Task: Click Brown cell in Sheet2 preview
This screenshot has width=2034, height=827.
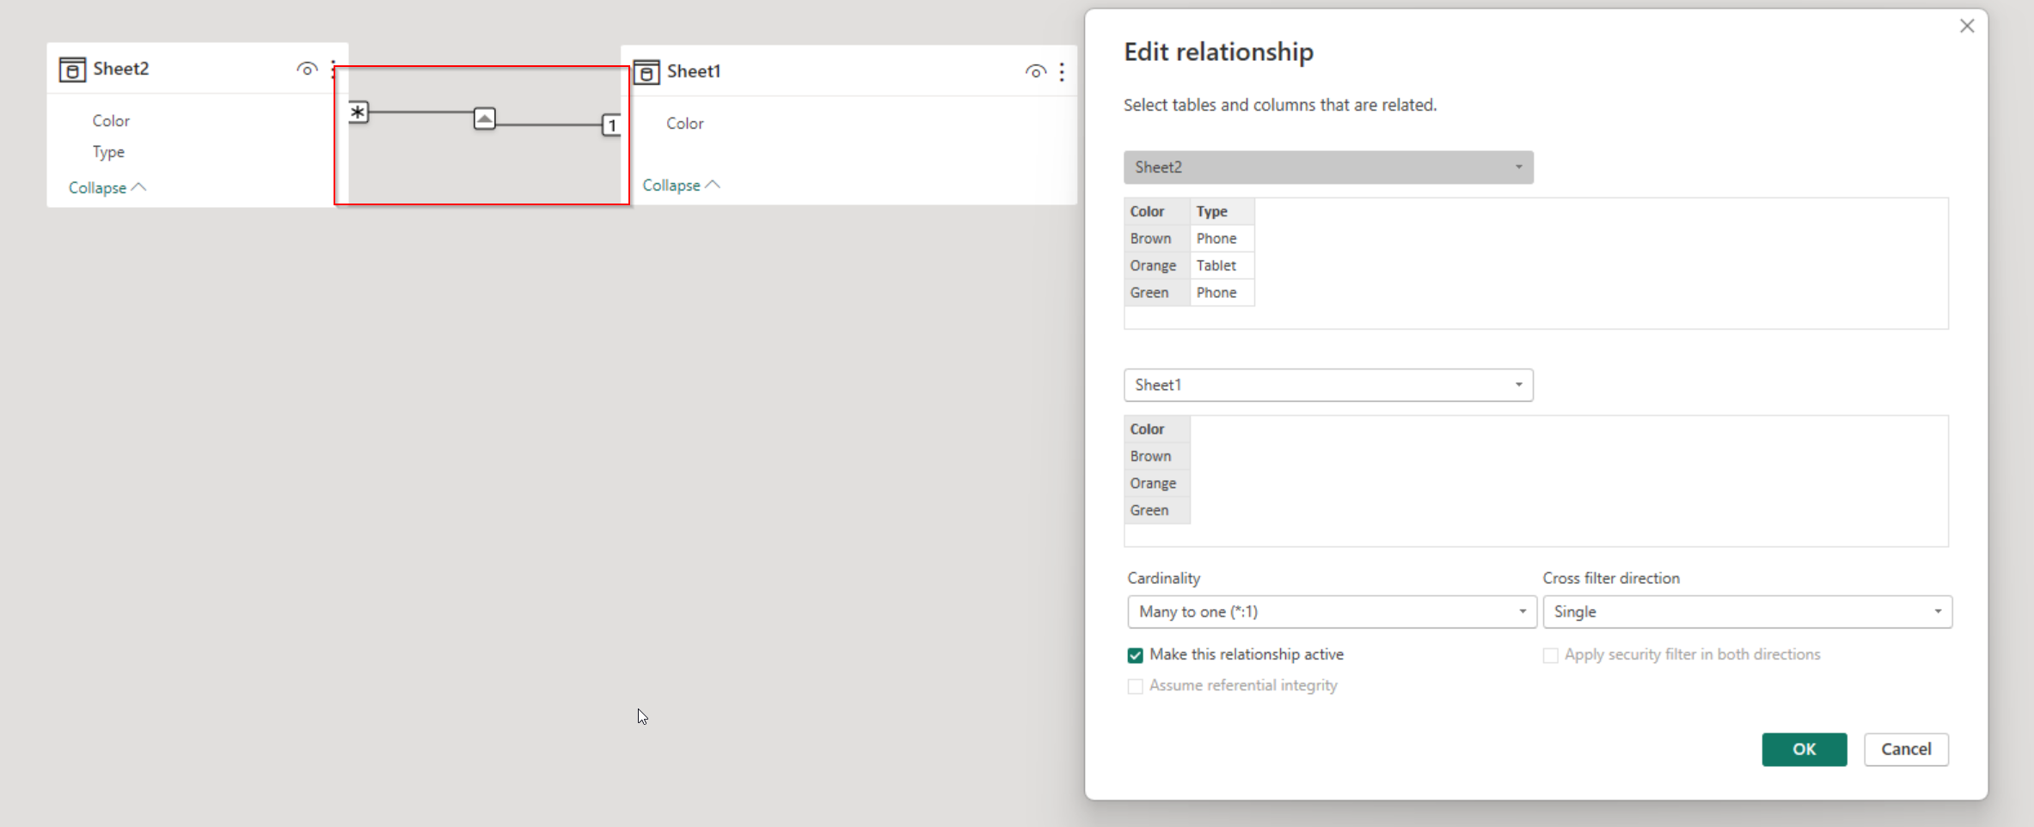Action: (1156, 239)
